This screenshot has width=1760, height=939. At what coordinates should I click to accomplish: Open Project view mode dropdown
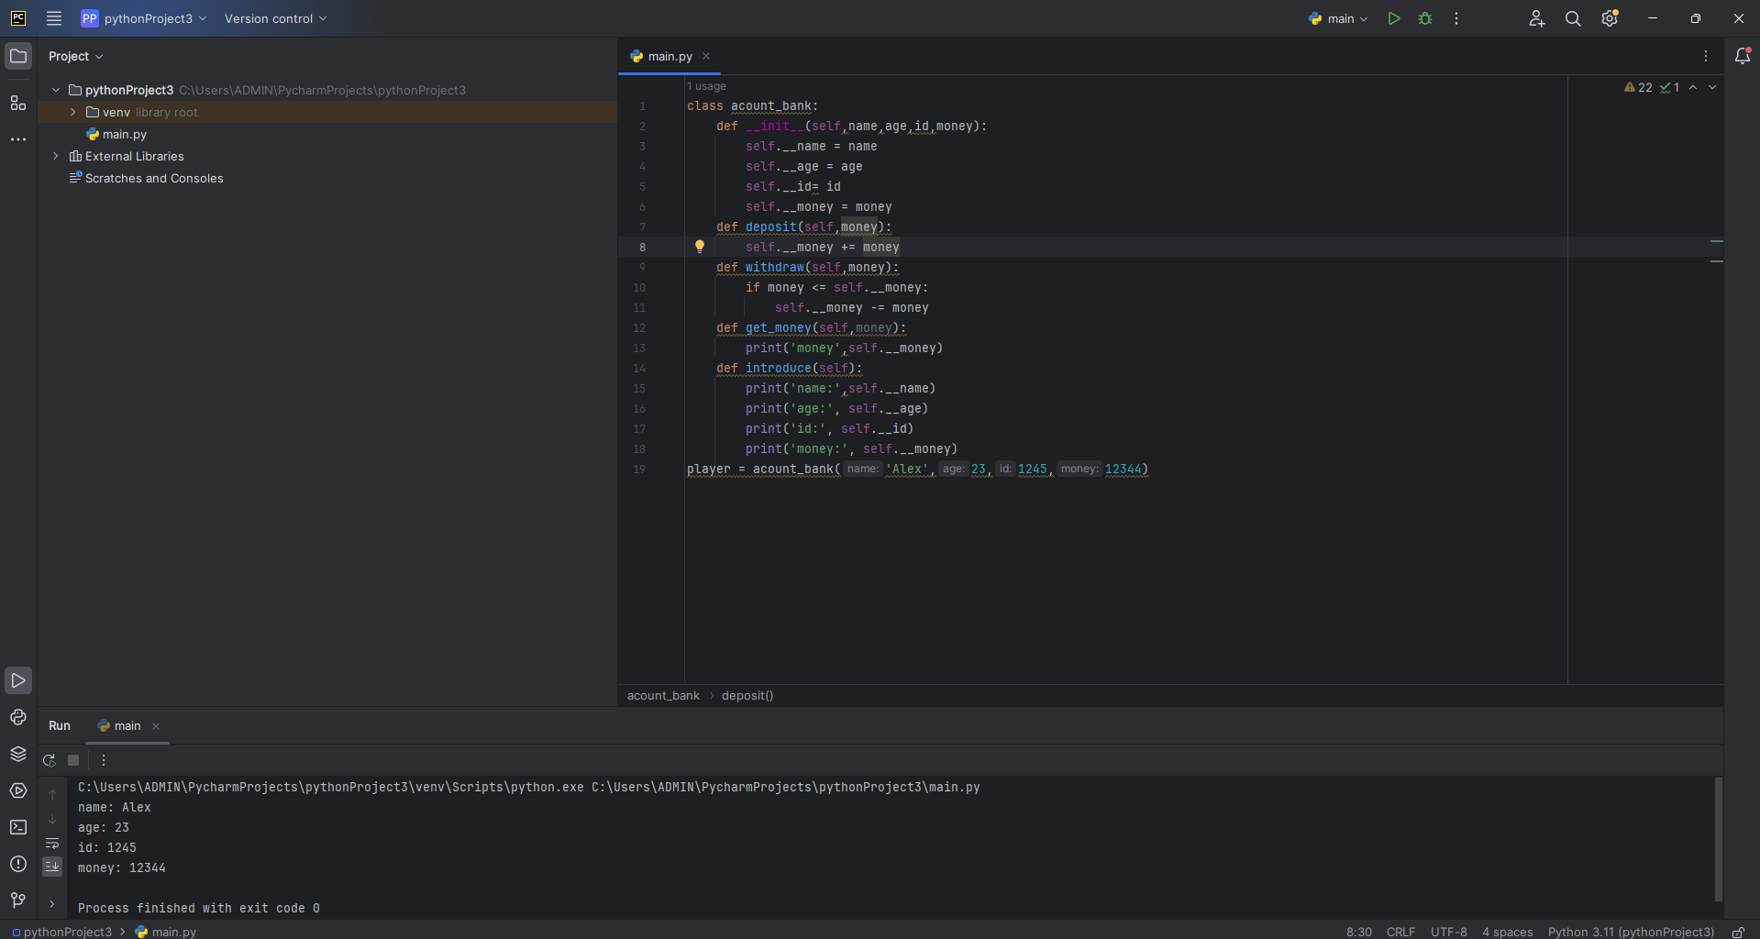(75, 56)
